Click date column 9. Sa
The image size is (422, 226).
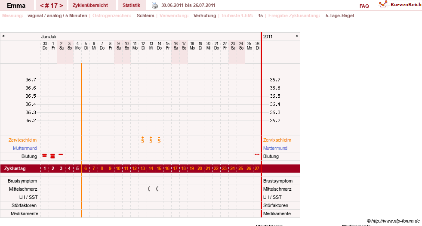(x=118, y=46)
